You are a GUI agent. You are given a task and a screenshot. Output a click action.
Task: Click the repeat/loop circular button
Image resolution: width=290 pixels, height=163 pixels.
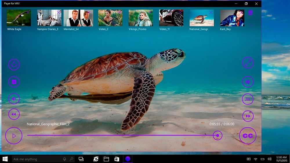point(14,65)
